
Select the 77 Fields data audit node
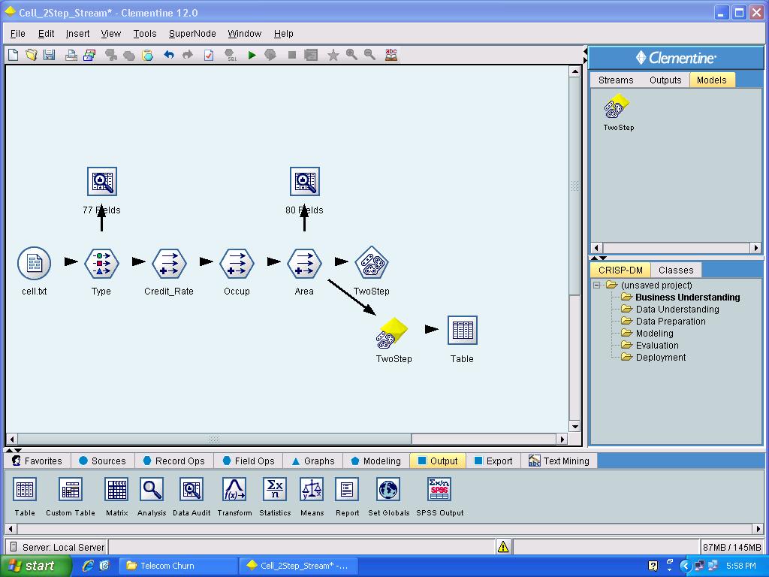tap(101, 181)
